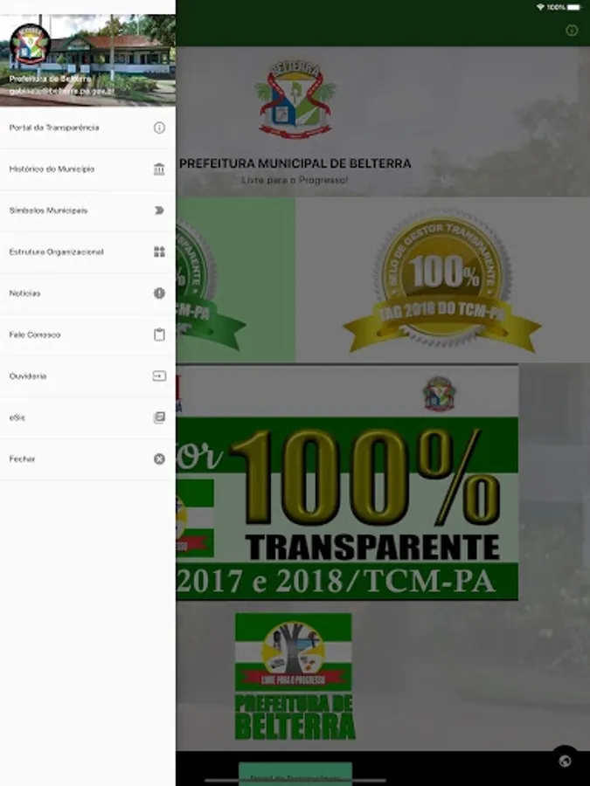Click the small crest in the 100% banner
This screenshot has width=590, height=786.
tap(439, 394)
